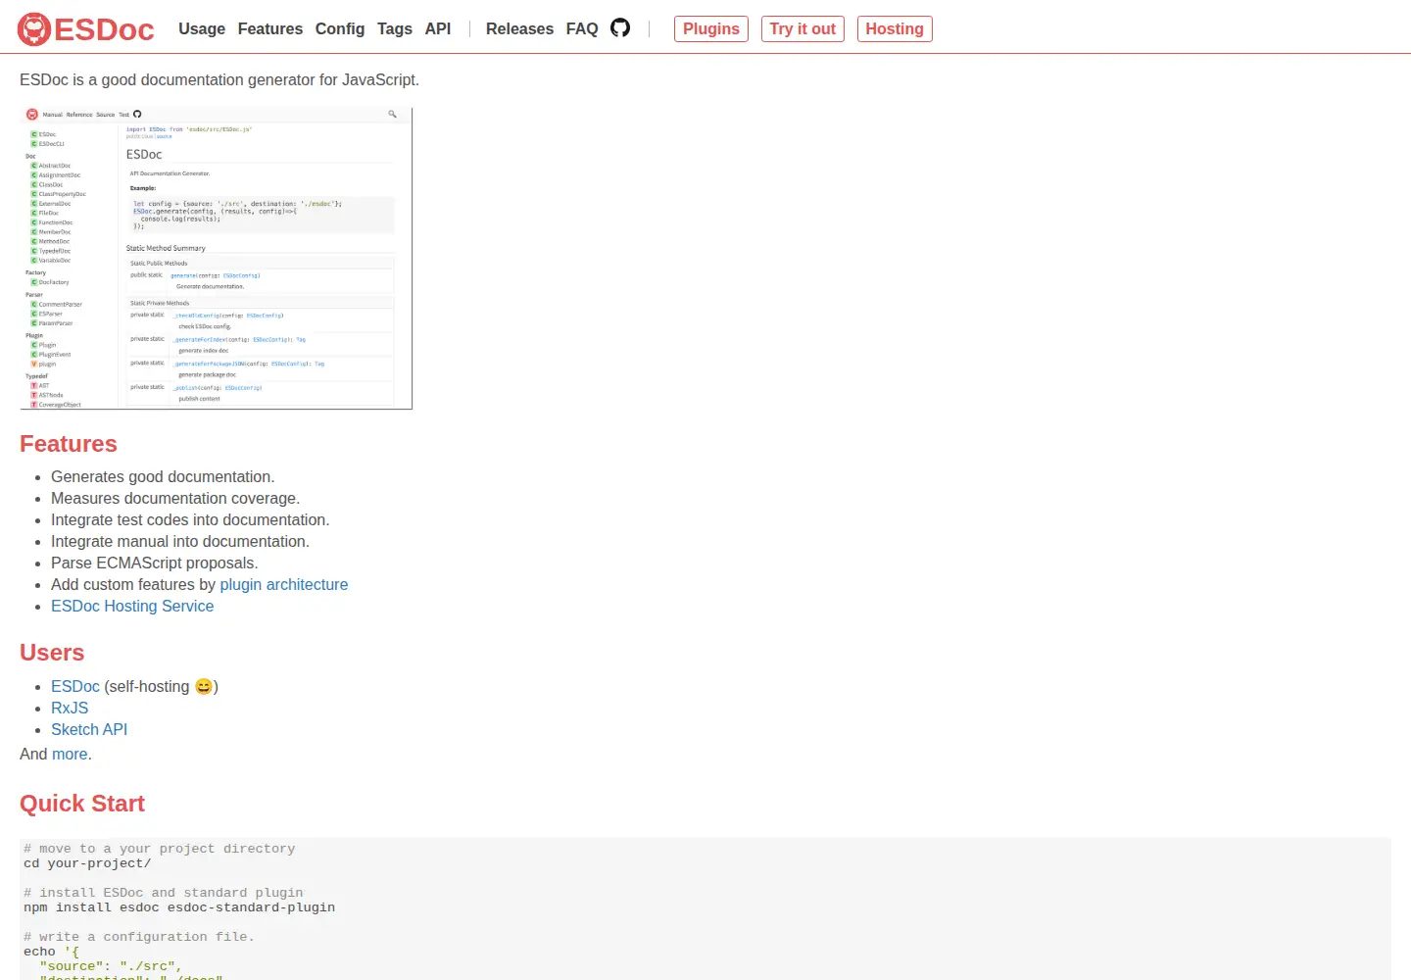Open the Sketch API link
Image resolution: width=1411 pixels, height=980 pixels.
point(89,729)
